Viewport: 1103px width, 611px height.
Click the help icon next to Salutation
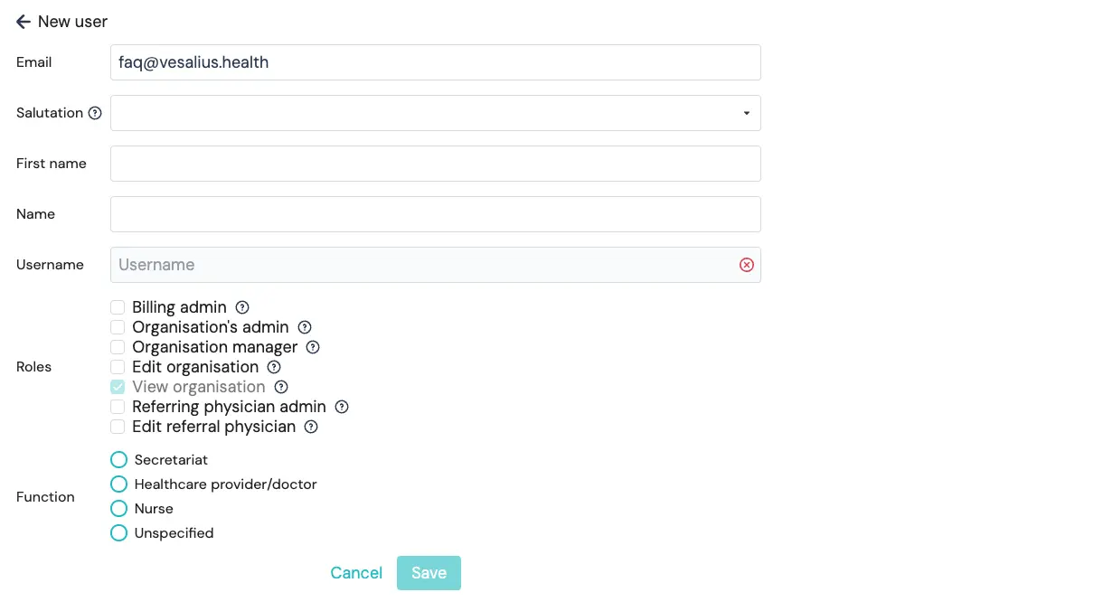pyautogui.click(x=95, y=113)
